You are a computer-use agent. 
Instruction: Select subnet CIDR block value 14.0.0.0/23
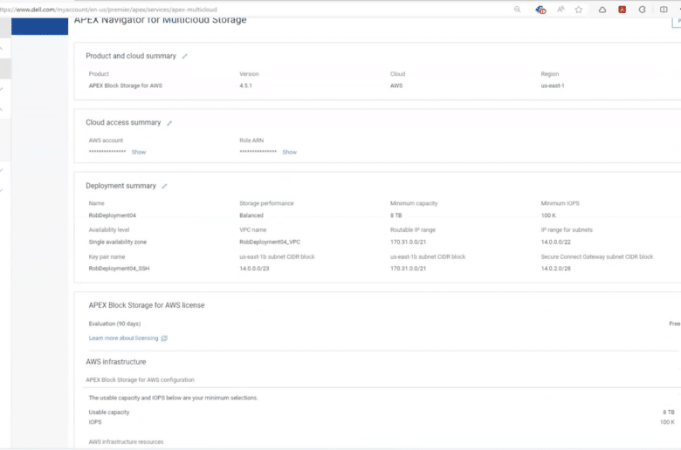tap(254, 269)
